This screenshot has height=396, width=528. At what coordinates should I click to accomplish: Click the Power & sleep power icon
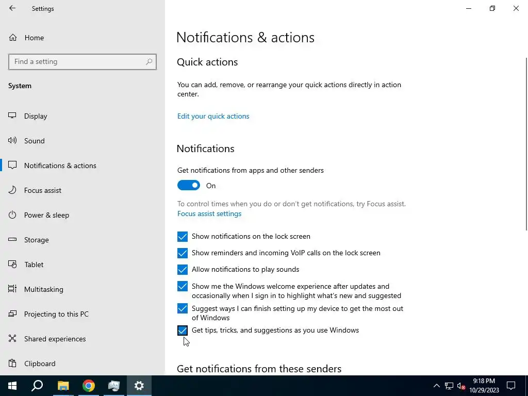pos(12,214)
